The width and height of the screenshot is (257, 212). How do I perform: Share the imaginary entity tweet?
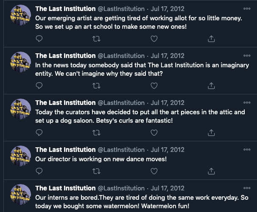click(211, 85)
